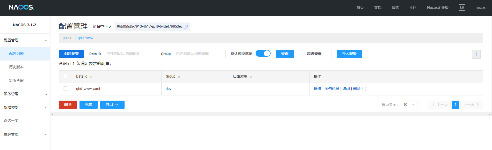Select page 1 in pagination
This screenshot has height=150, width=492.
[x=455, y=105]
